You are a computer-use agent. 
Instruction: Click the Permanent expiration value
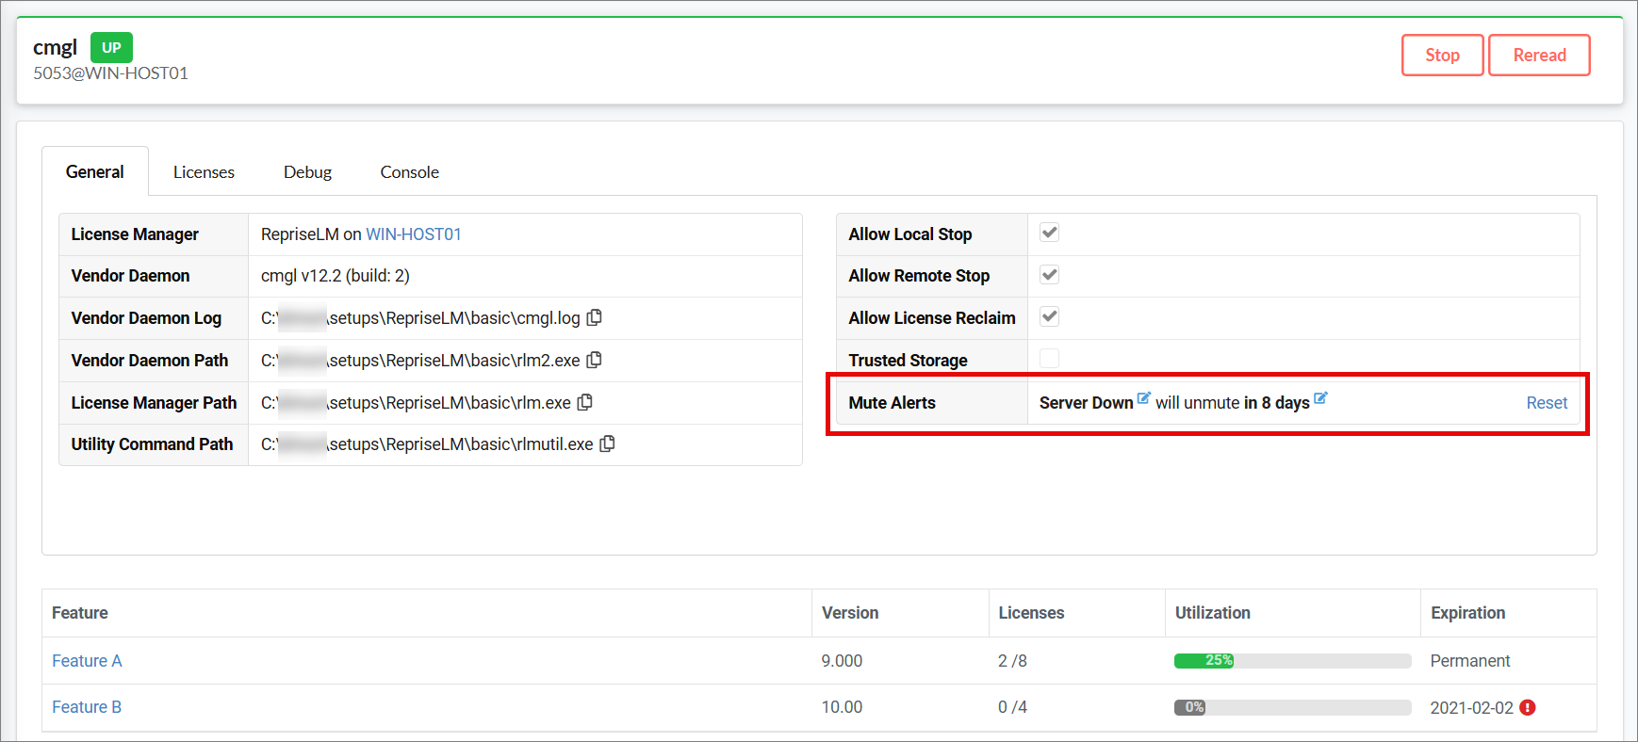click(x=1470, y=661)
